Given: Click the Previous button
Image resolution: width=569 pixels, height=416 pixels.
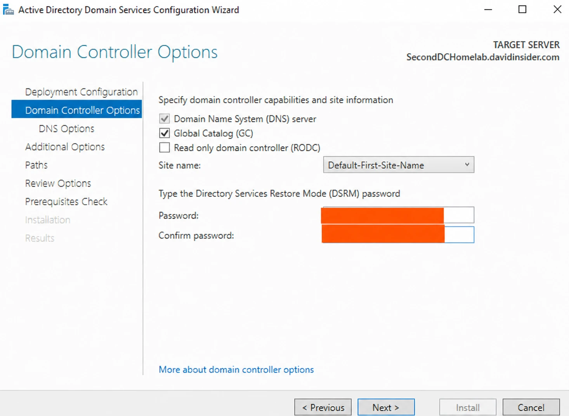Looking at the screenshot, I should coord(323,407).
